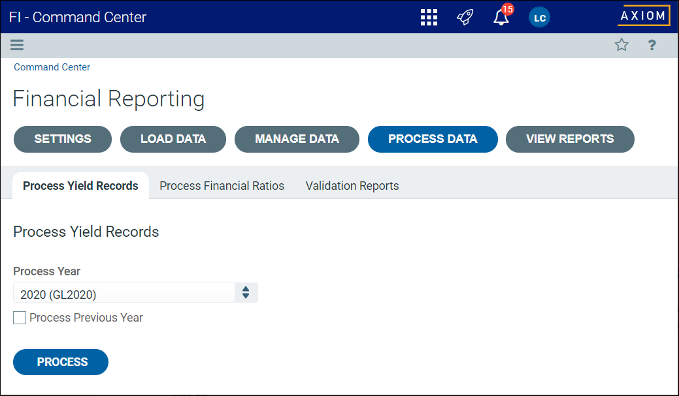Go to the Settings section
Viewport: 679px width, 396px height.
tap(63, 139)
